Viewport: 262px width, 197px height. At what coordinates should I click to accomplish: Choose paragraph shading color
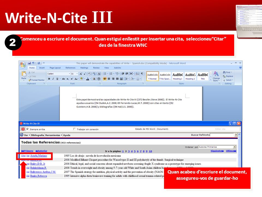(x=132, y=79)
